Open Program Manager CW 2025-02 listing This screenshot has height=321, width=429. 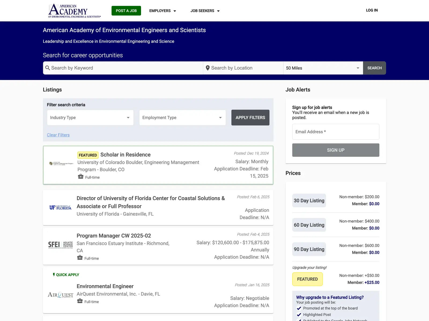[x=114, y=236]
